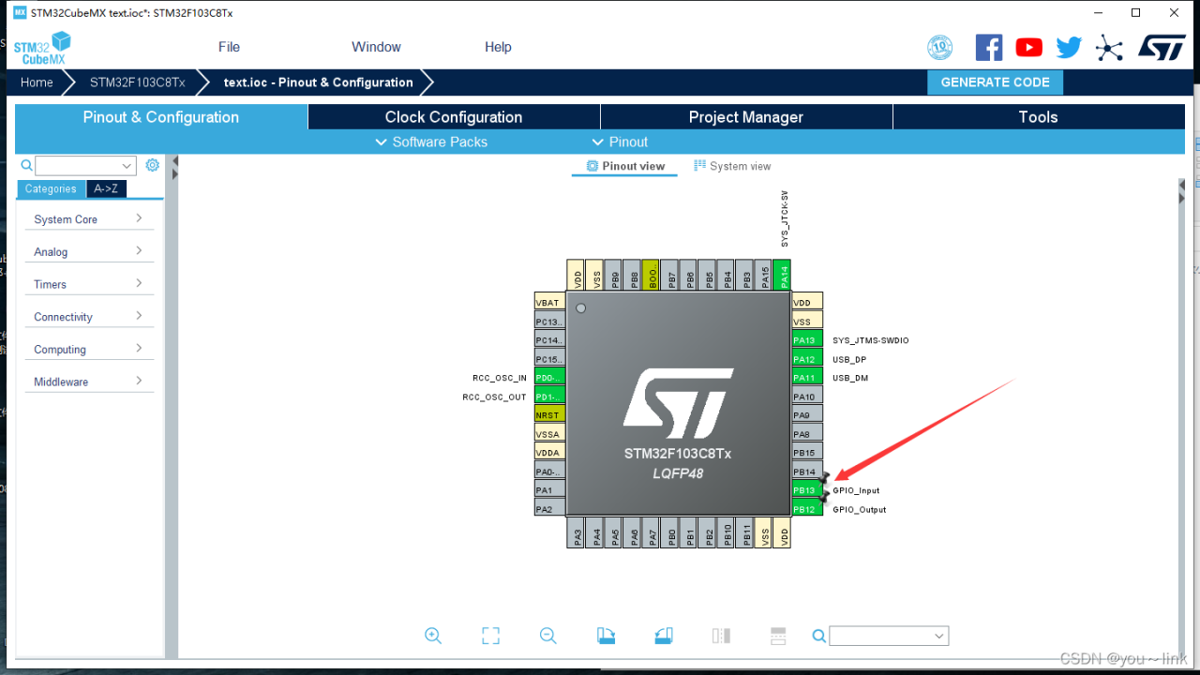The image size is (1200, 675).
Task: Switch to System view
Action: pyautogui.click(x=732, y=166)
